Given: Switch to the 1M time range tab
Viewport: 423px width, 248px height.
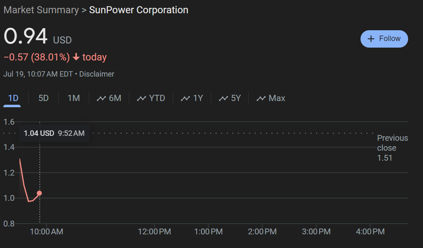Looking at the screenshot, I should coord(74,98).
